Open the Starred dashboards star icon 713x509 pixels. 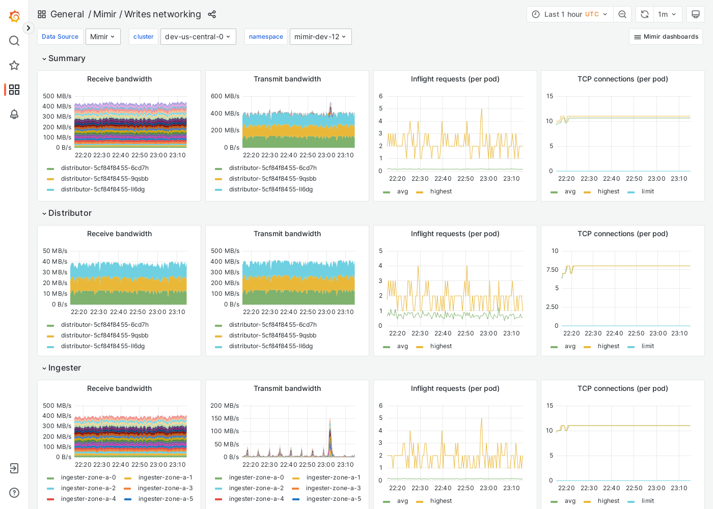[x=14, y=65]
